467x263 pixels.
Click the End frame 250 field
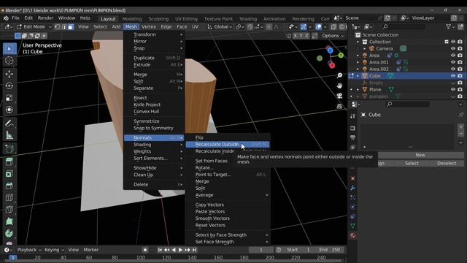click(329, 250)
